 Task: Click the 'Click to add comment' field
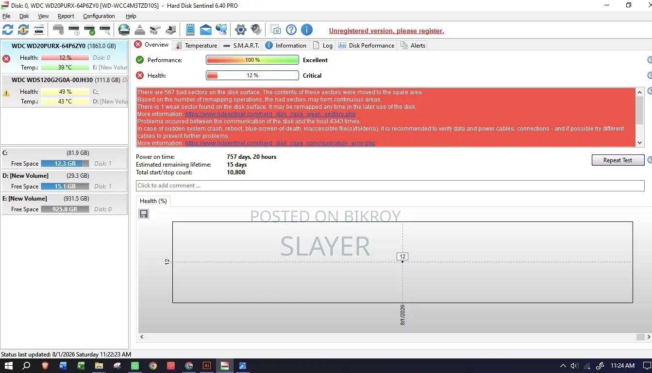click(390, 186)
